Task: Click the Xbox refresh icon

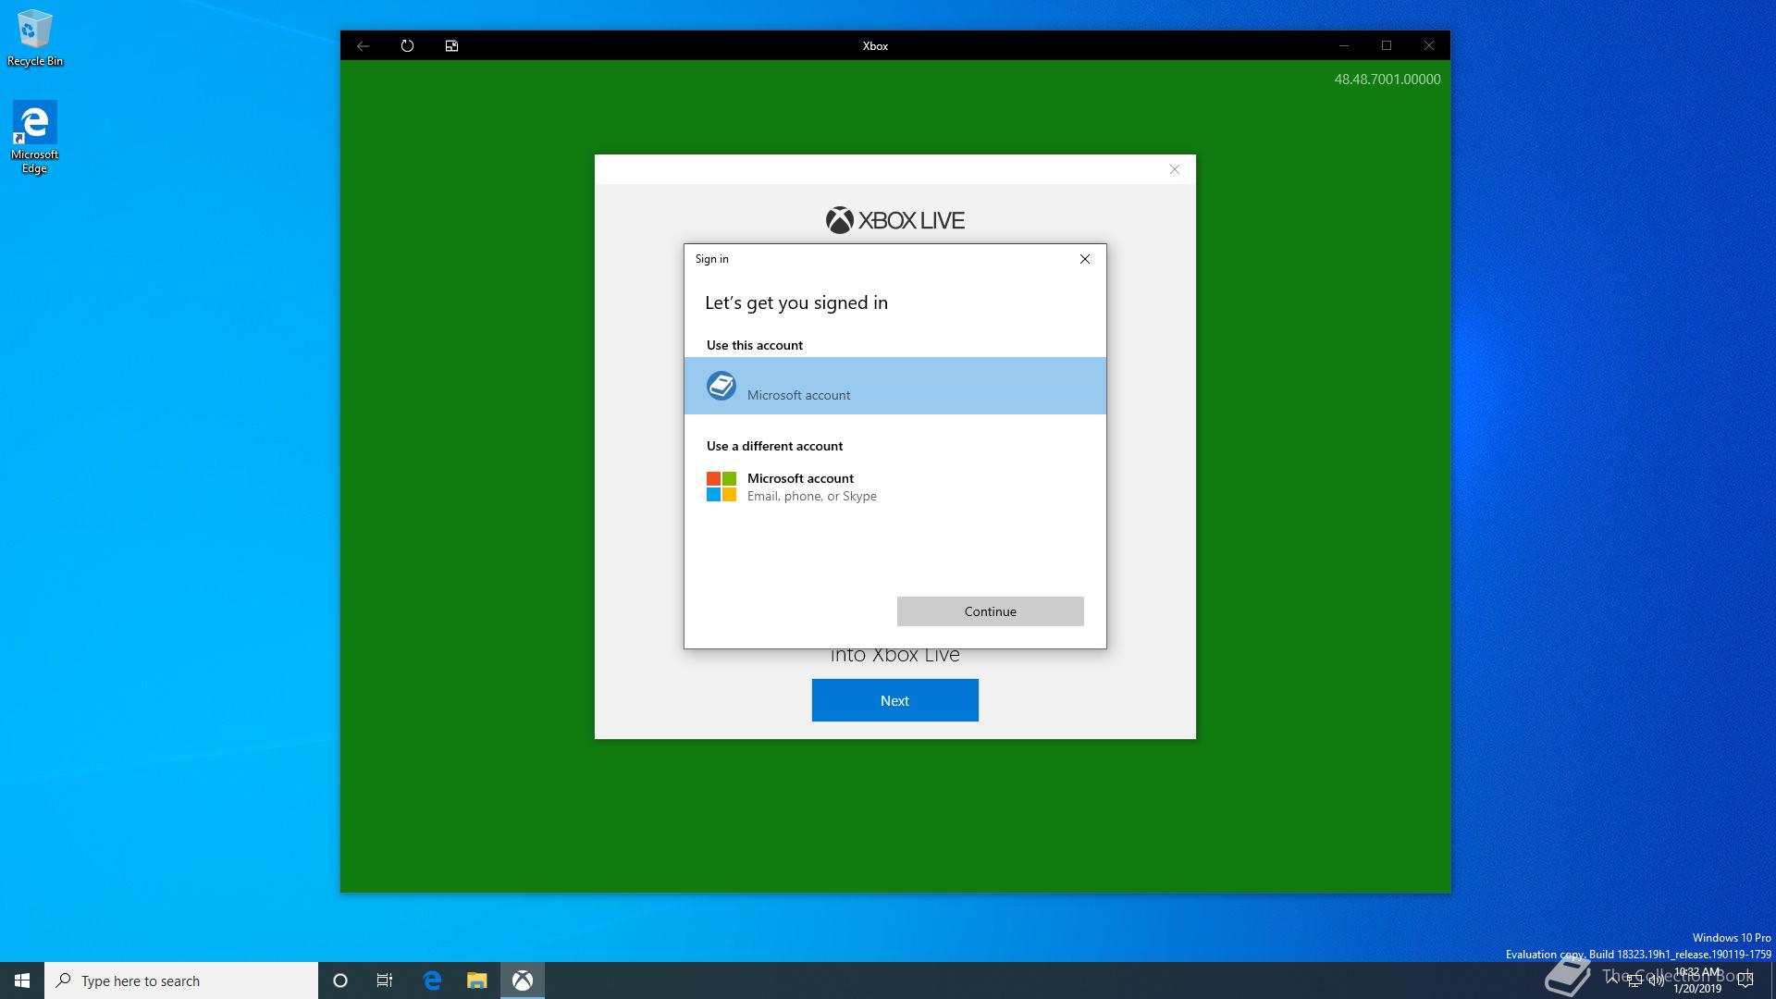Action: click(407, 45)
